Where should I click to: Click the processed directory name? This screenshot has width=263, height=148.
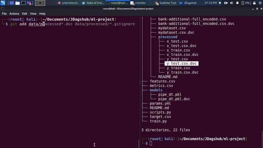point(168,37)
